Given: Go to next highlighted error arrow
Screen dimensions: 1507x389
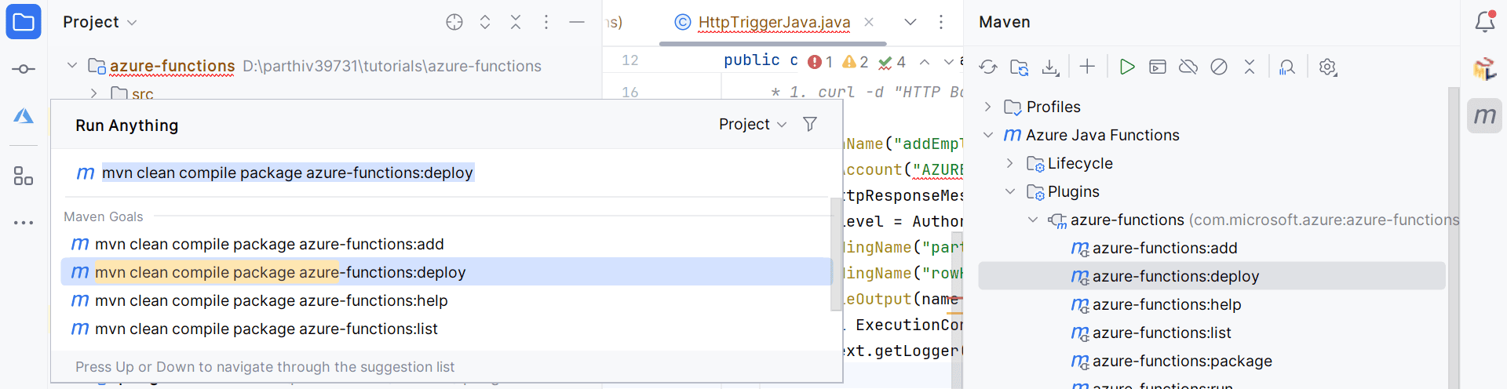Looking at the screenshot, I should tap(949, 62).
